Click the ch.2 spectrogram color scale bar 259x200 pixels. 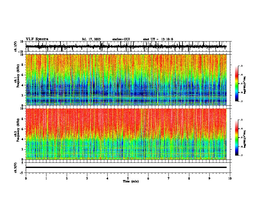[237, 138]
